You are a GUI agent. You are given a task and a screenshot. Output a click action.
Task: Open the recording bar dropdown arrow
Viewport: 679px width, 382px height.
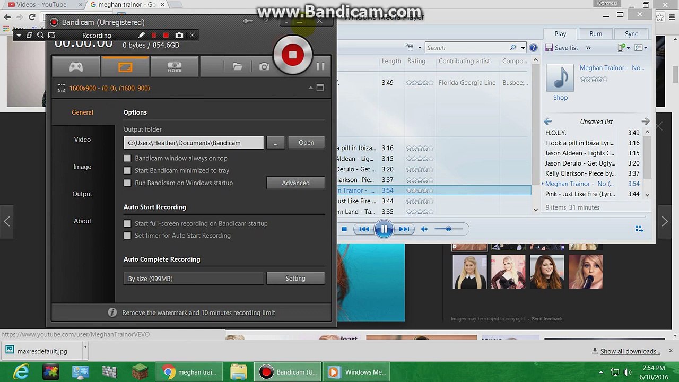[x=19, y=36]
